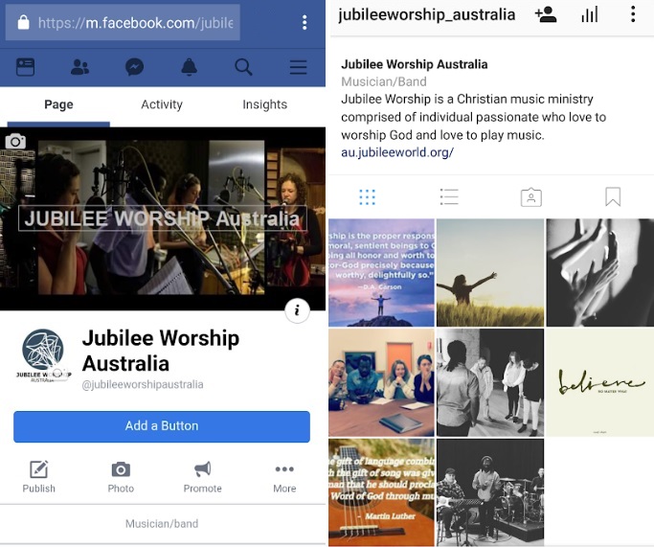The height and width of the screenshot is (547, 654).
Task: Open browser three-dot menu beside URL
Action: coord(304,22)
